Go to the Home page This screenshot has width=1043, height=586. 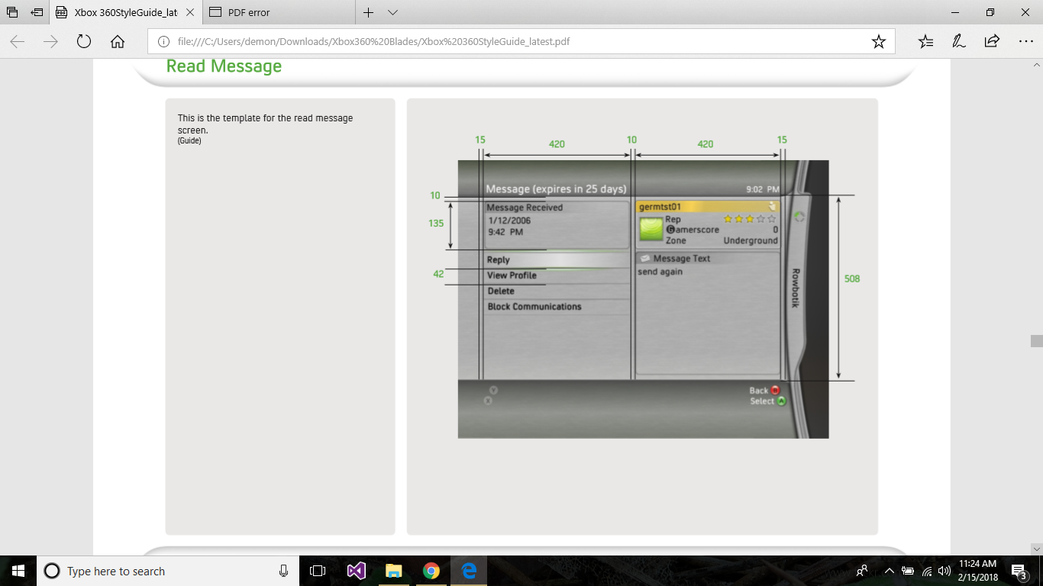[x=118, y=42]
